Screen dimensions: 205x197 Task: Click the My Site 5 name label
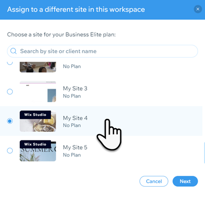[75, 147]
